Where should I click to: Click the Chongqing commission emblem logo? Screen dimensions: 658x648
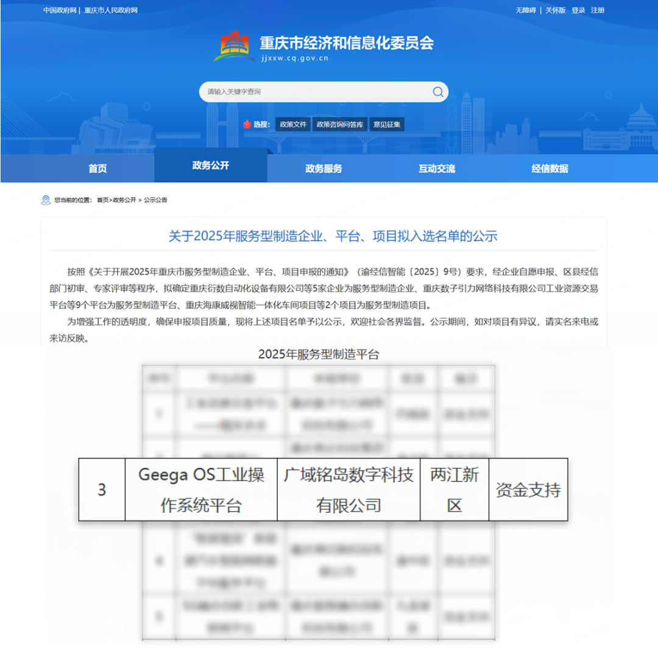(x=235, y=46)
